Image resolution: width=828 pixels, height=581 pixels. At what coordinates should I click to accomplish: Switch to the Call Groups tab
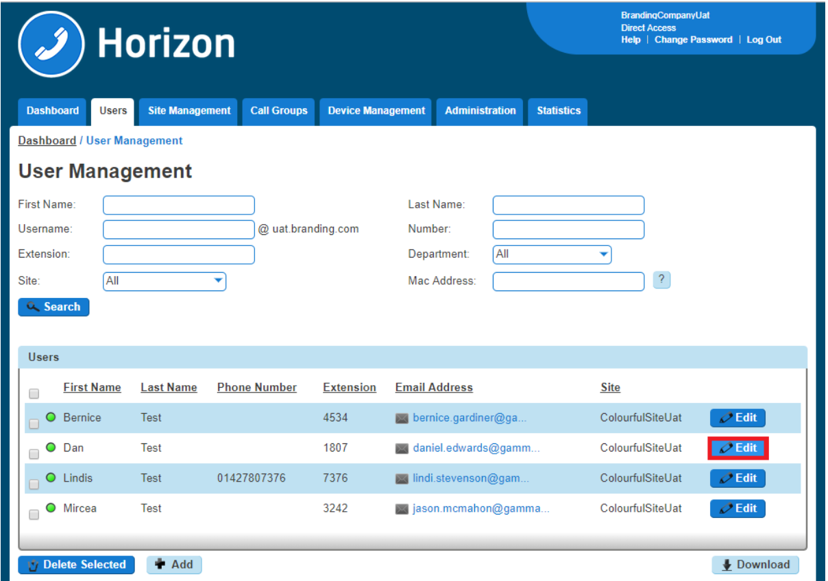(x=279, y=111)
